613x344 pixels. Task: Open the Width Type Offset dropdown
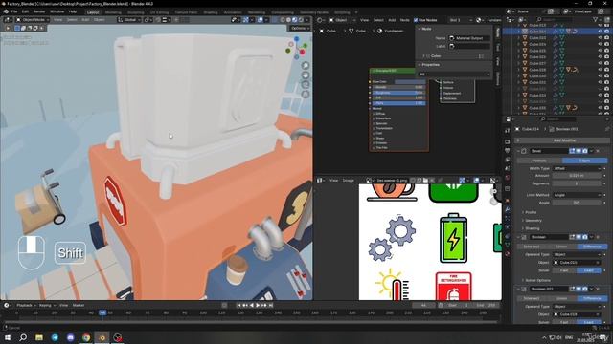click(577, 168)
